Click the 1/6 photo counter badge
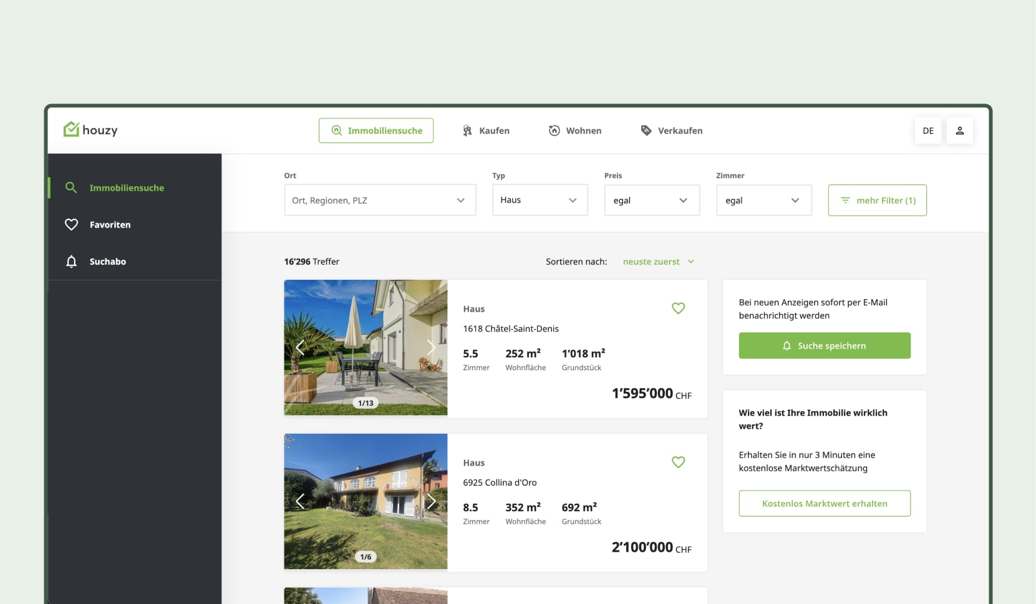The image size is (1036, 604). pyautogui.click(x=366, y=557)
